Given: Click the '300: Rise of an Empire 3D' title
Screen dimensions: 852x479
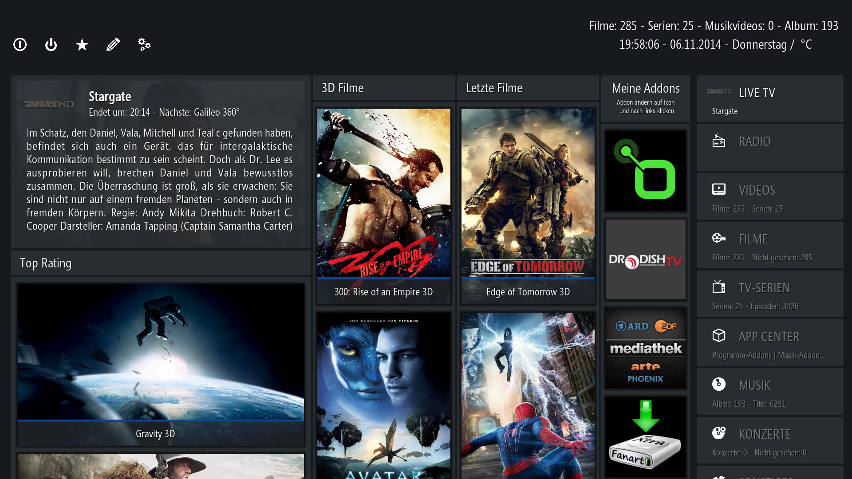Looking at the screenshot, I should click(x=384, y=292).
